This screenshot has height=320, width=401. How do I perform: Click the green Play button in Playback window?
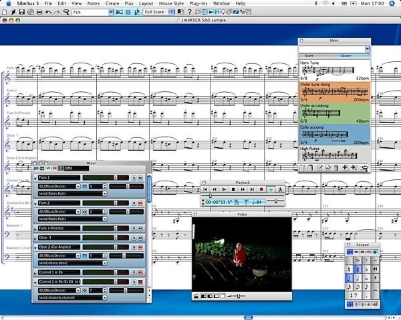224,189
